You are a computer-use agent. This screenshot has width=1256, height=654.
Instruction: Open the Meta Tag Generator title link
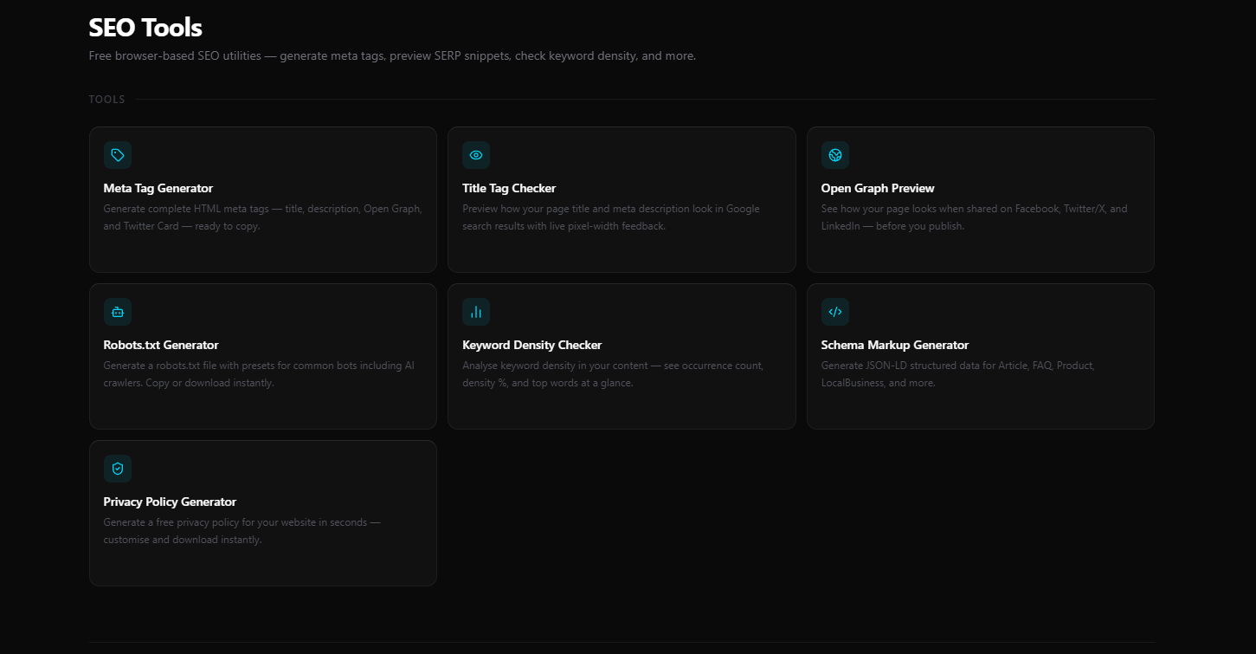tap(158, 188)
